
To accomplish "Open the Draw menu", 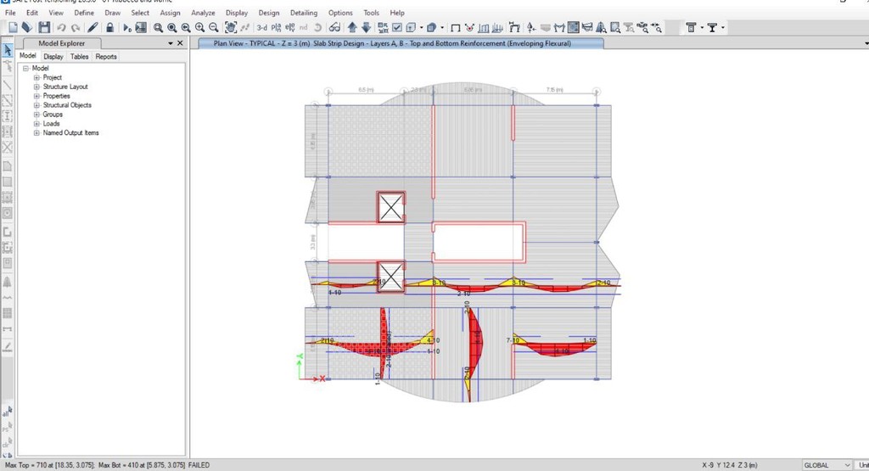I will [113, 13].
